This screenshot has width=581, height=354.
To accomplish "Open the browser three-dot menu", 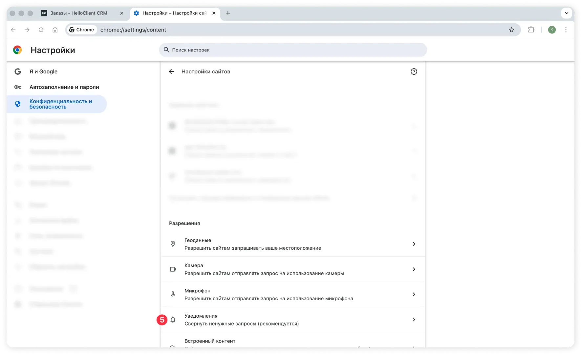I will [x=566, y=30].
